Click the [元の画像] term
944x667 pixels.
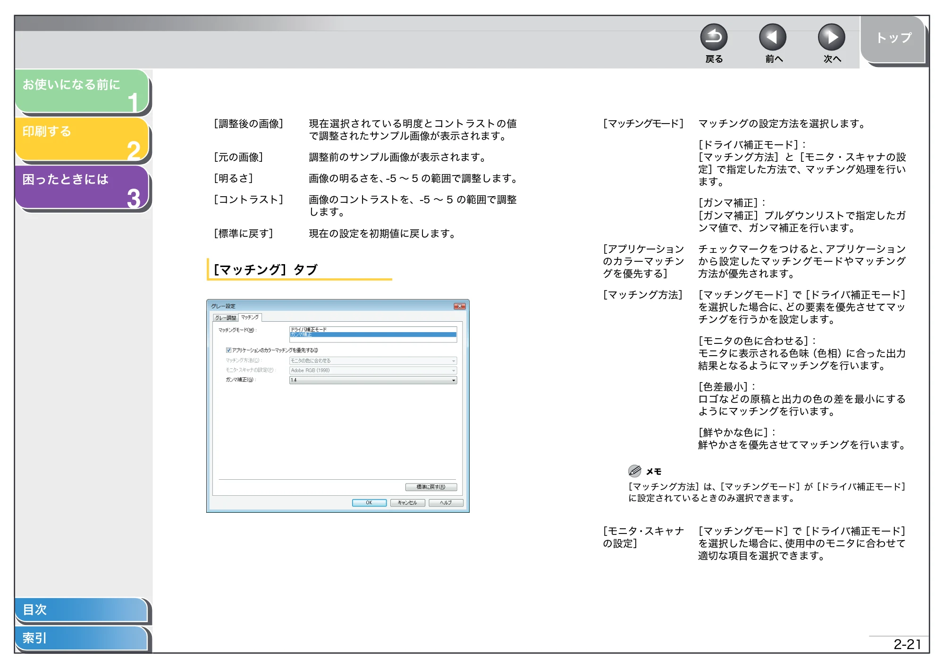[x=238, y=157]
